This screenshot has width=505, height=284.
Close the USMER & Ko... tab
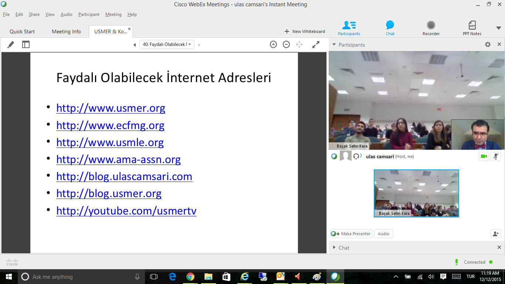pyautogui.click(x=129, y=29)
